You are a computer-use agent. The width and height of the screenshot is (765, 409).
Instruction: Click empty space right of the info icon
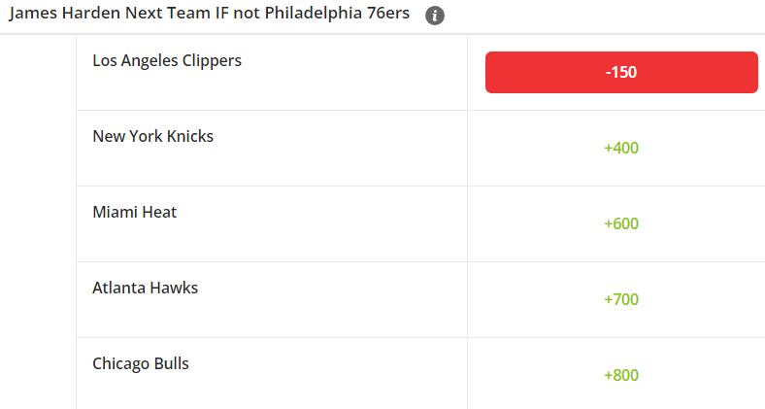coord(602,17)
